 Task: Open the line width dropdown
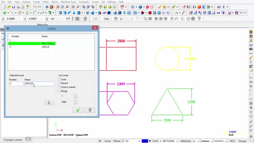coord(225,141)
